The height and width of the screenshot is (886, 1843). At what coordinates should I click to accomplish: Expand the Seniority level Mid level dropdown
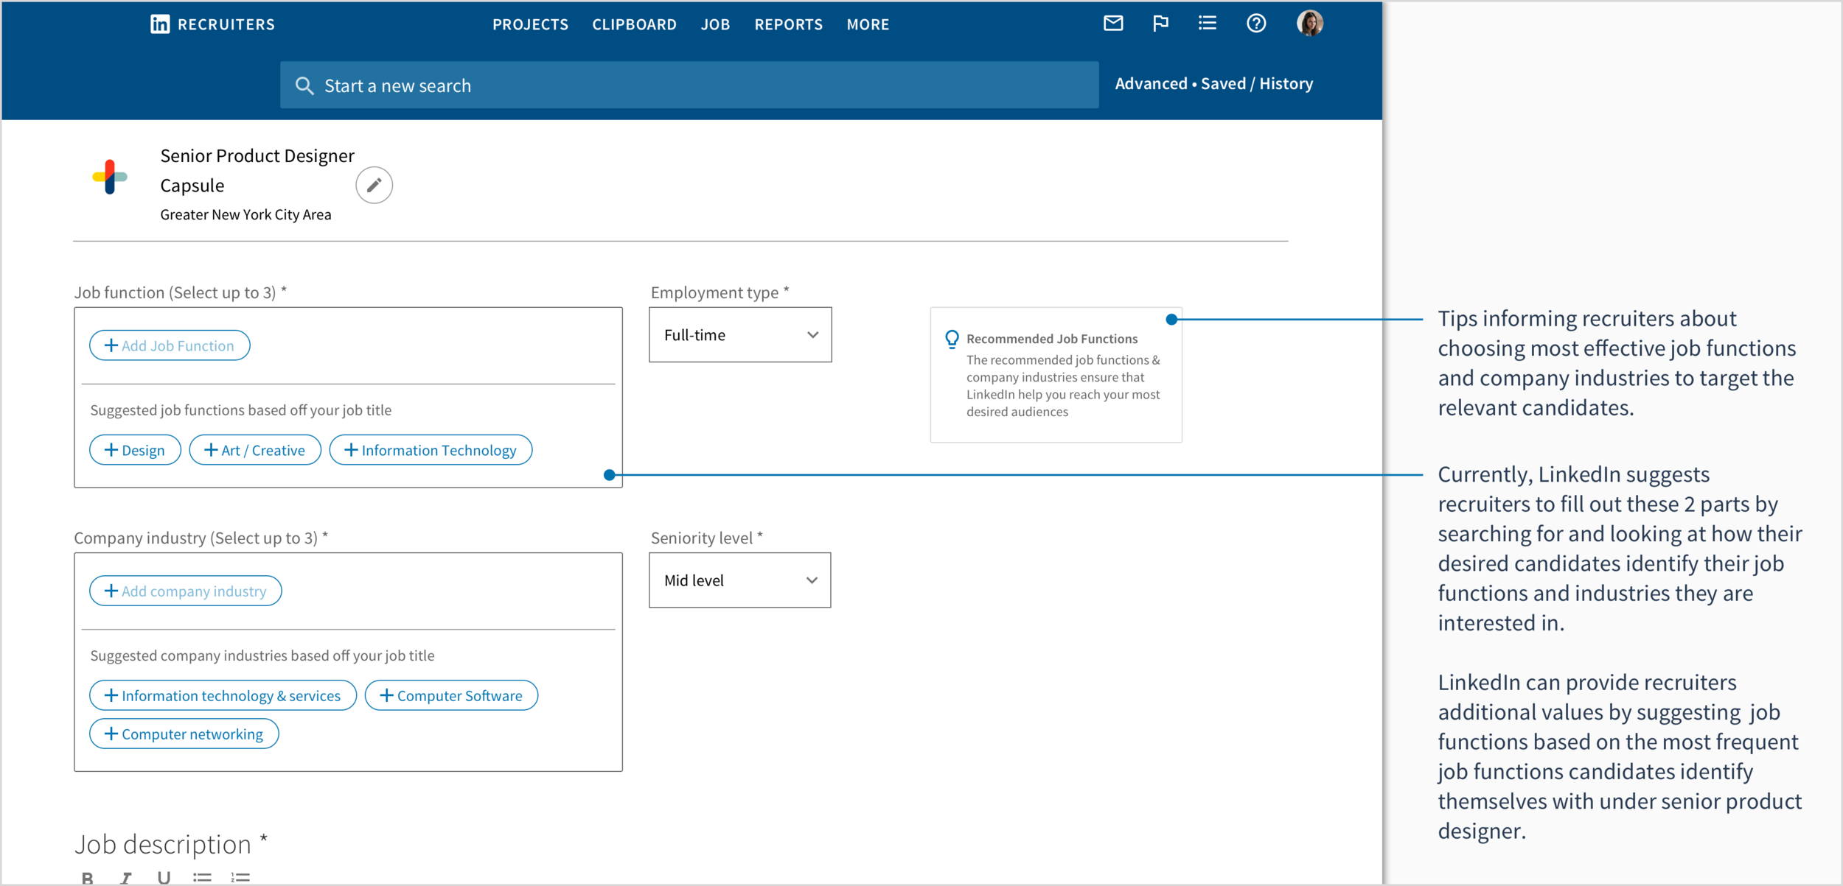click(x=739, y=580)
